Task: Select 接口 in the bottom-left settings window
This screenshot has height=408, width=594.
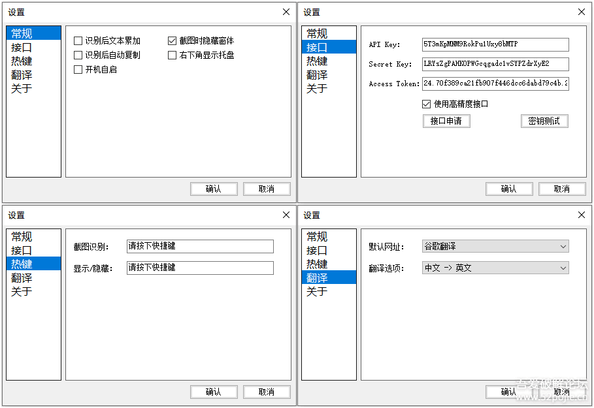Action: coord(34,250)
